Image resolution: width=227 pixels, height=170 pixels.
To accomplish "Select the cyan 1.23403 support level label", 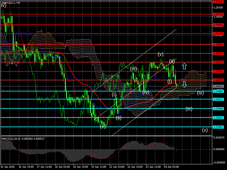I will point(218,127).
